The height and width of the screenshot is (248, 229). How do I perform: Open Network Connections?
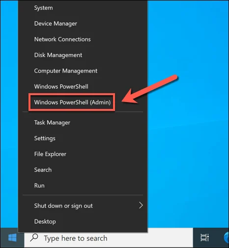coord(62,39)
